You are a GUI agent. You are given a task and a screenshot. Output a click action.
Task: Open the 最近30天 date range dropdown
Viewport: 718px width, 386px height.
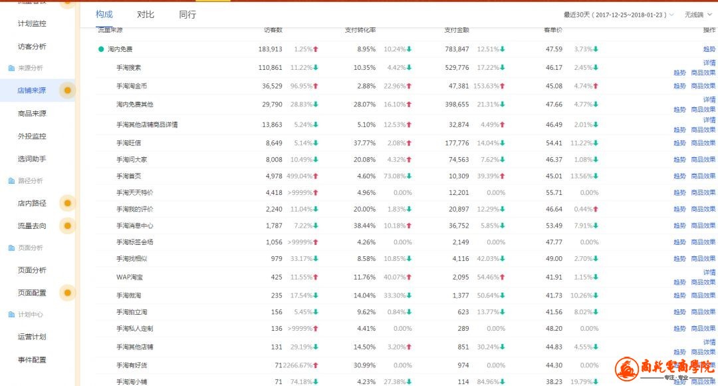tap(619, 15)
